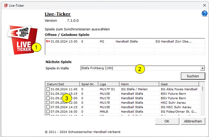This screenshot has height=137, width=209.
Task: Click MNLB league cell
Action: point(104,112)
